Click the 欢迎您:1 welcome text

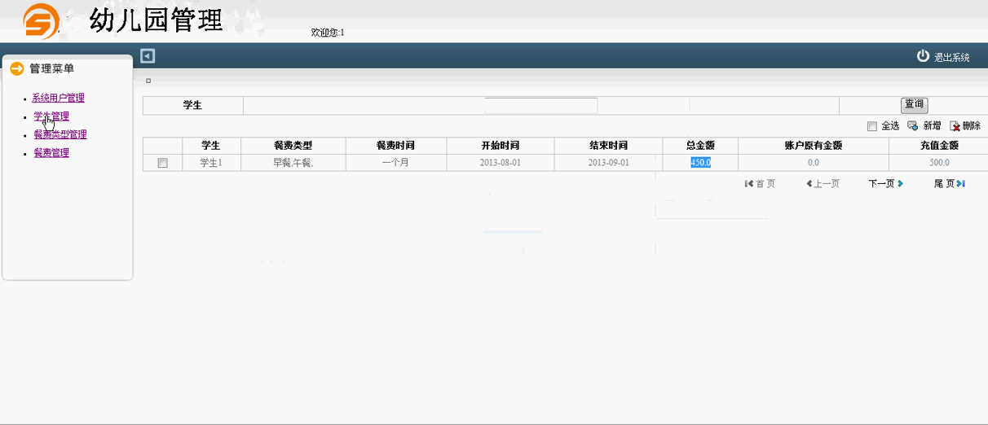coord(328,33)
